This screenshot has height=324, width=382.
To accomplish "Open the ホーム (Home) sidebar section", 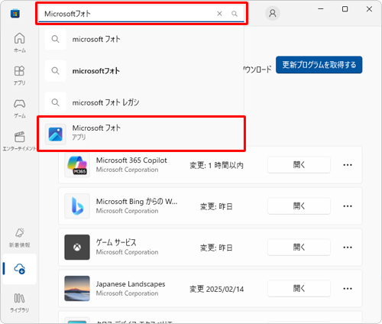I will [x=20, y=43].
